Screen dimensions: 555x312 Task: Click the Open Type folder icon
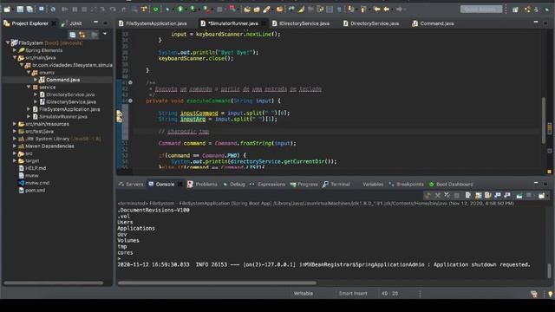tap(247, 10)
